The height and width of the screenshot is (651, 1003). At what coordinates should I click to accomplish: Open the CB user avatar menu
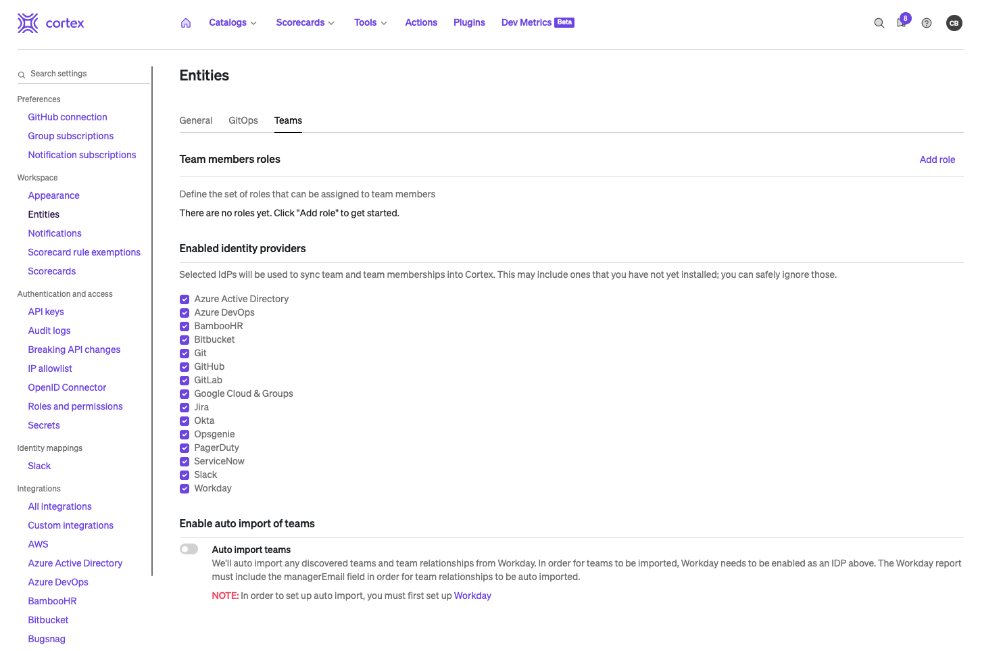coord(954,23)
